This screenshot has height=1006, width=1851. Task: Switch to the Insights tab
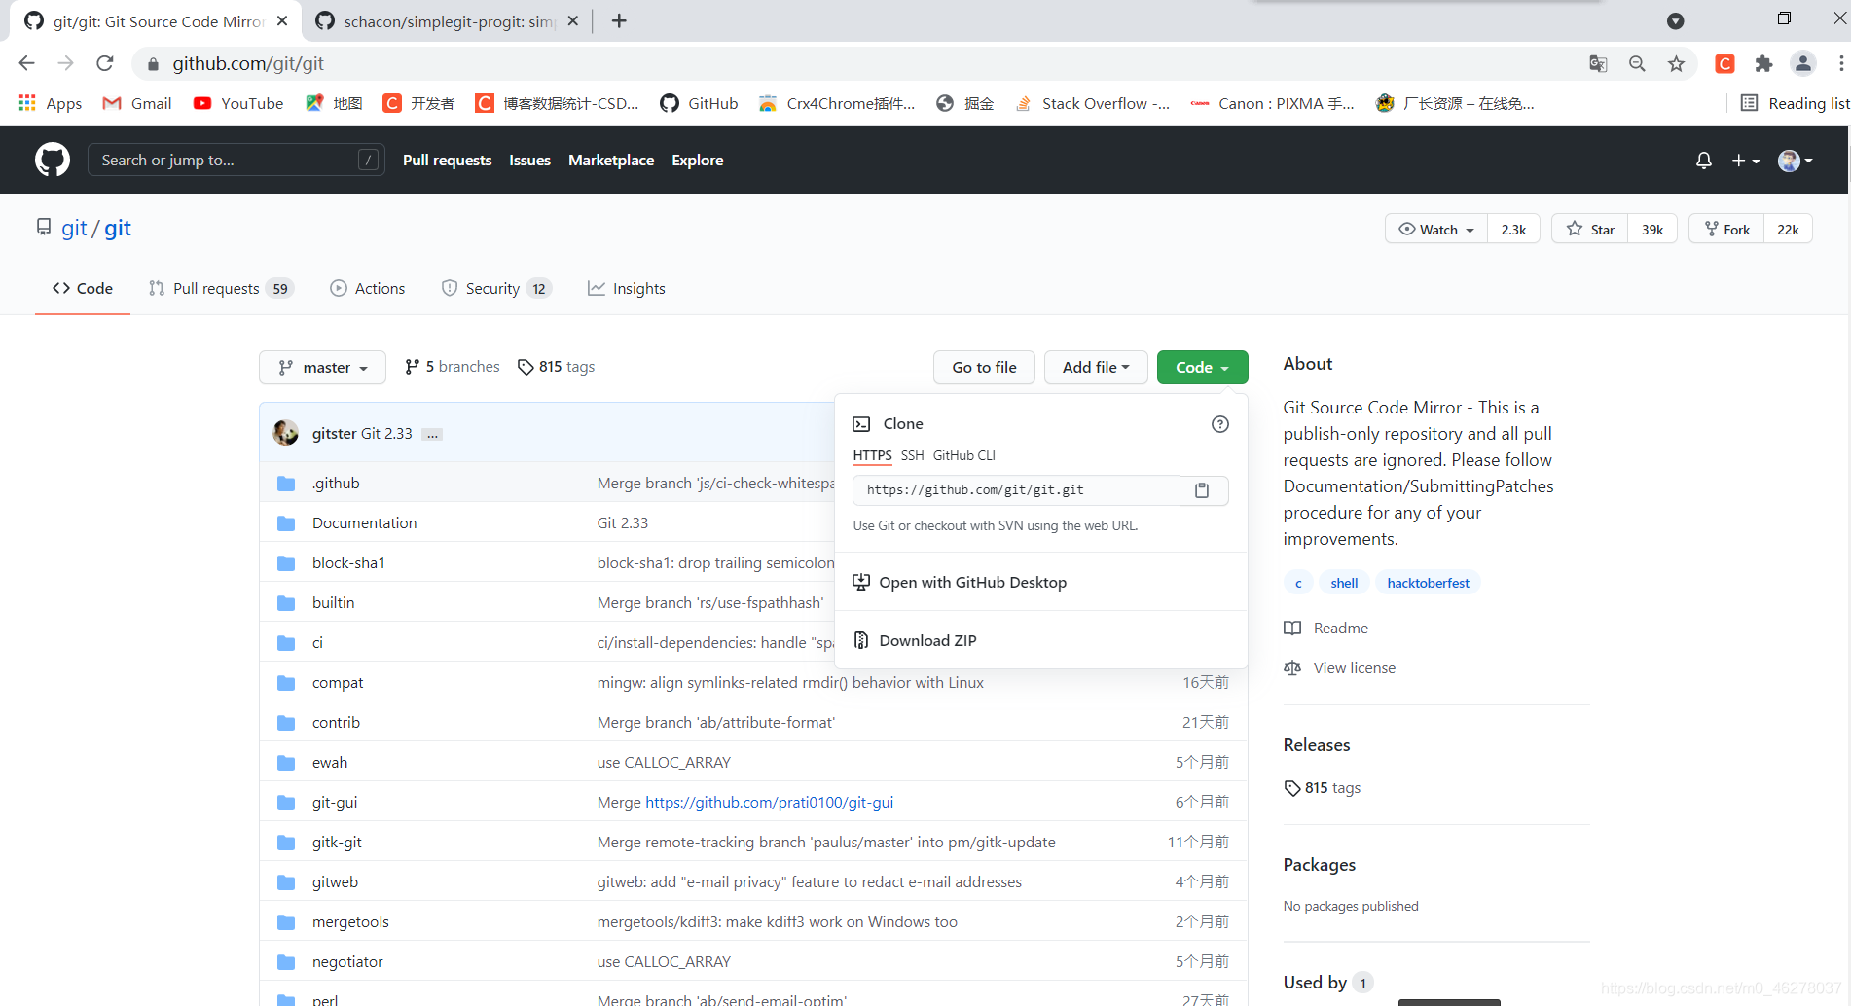(627, 289)
